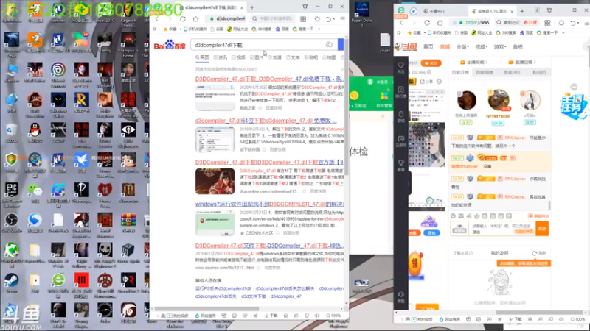Click the orange 发送 send button in chat

pyautogui.click(x=542, y=229)
